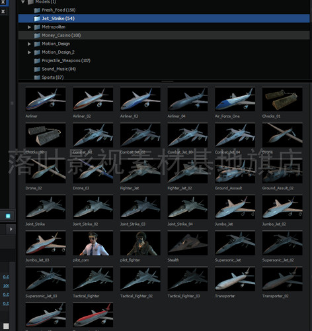Select the Fighter_Jet model thumbnail
Screen dimensions: 312x331
(x=140, y=171)
